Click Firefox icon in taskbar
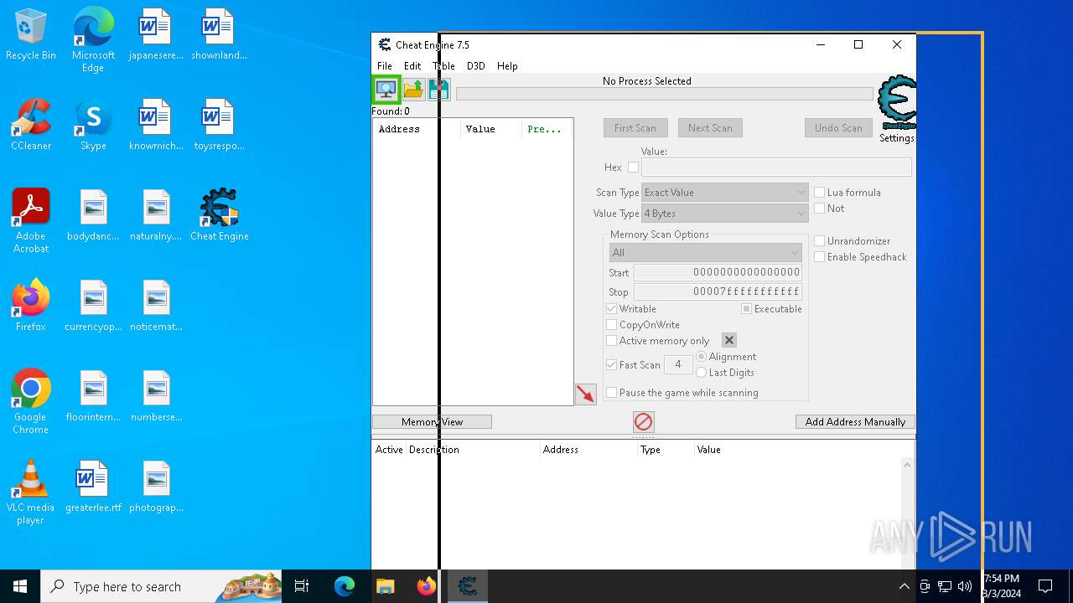1073x603 pixels. point(427,586)
